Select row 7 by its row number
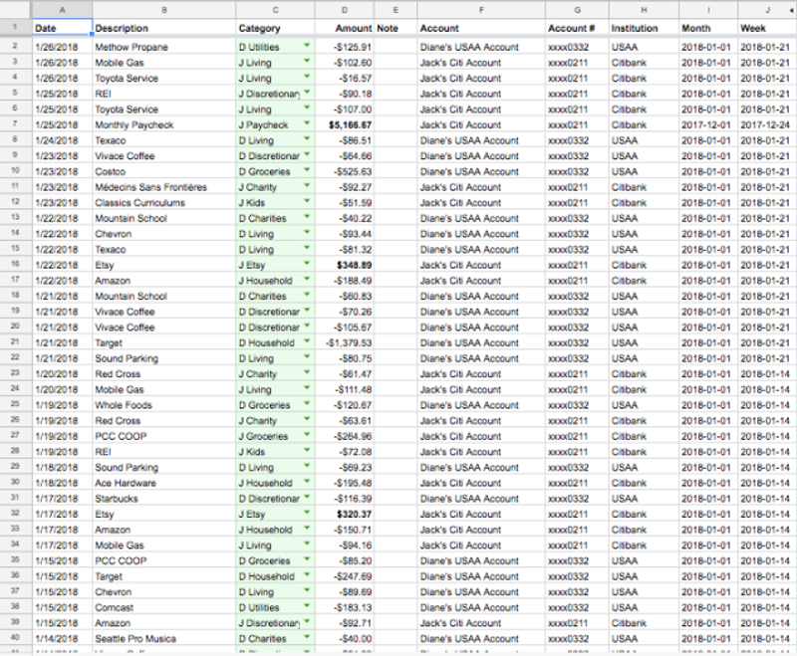 coord(14,125)
